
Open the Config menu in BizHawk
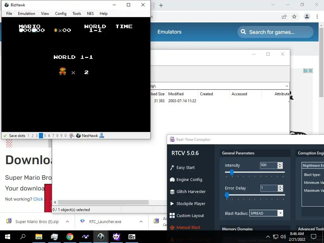pyautogui.click(x=61, y=13)
